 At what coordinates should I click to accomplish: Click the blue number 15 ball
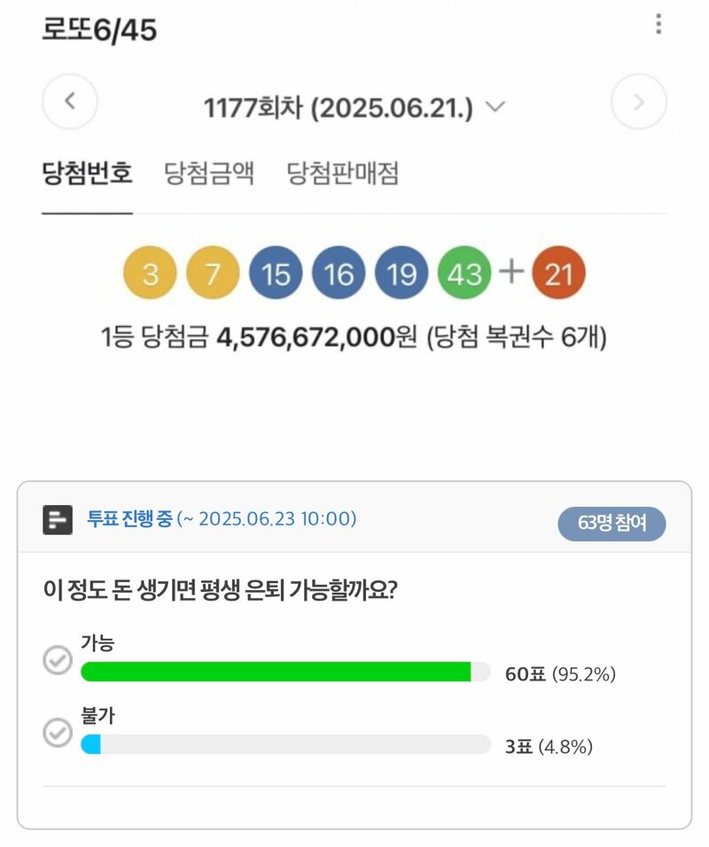276,273
